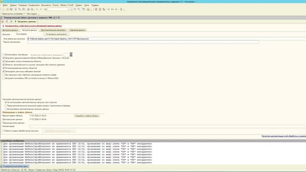306x172 pixels.
Task: Open the Файл menu
Action: point(5,5)
